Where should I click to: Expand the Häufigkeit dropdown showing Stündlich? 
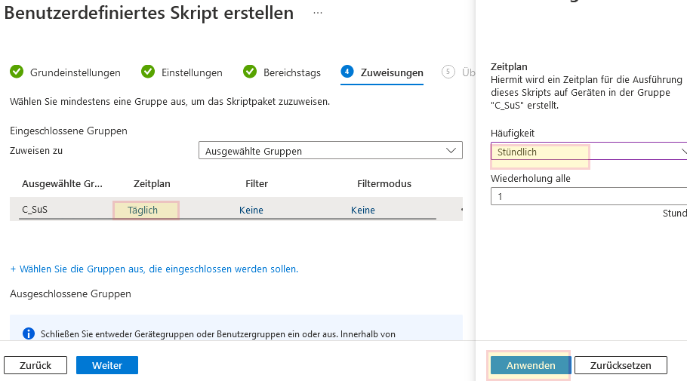tap(589, 152)
